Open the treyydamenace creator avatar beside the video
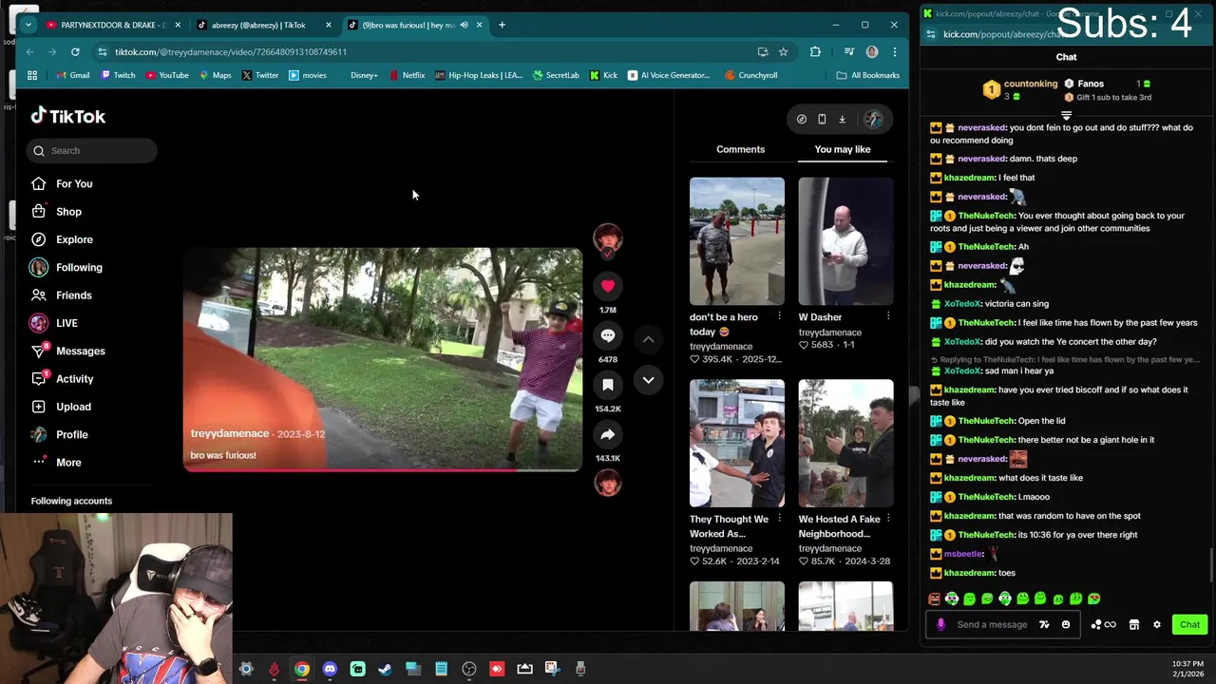Screen dimensions: 1216x684 [x=608, y=238]
